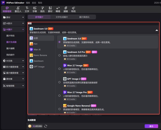The height and width of the screenshot is (130, 161).
Task: Open the 素材 elements toolbar icon
Action: tap(50, 10)
